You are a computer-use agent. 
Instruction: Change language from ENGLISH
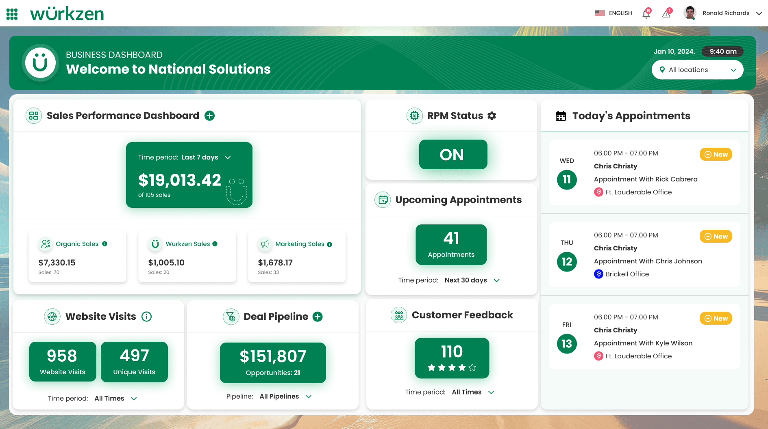coord(620,13)
